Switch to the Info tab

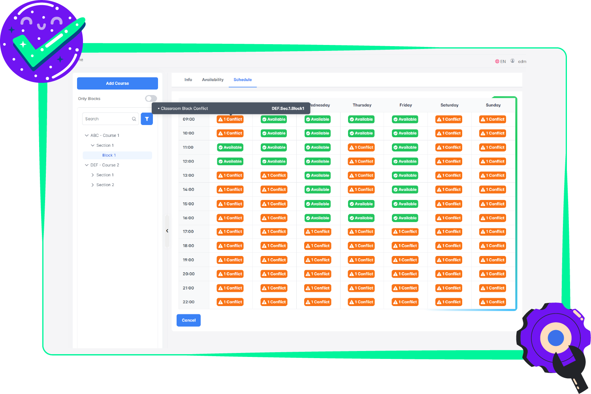click(x=188, y=80)
